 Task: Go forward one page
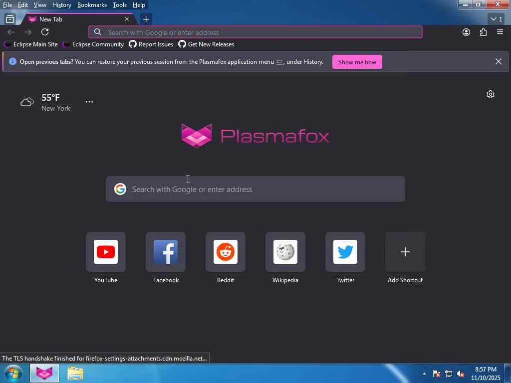[28, 32]
